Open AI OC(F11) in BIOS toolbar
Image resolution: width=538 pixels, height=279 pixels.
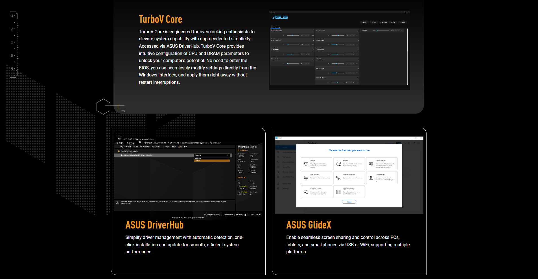(x=182, y=143)
